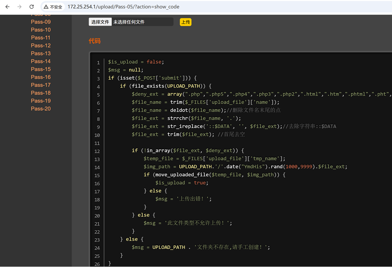
Task: Click line number 26 in code gutter
Action: [97, 264]
